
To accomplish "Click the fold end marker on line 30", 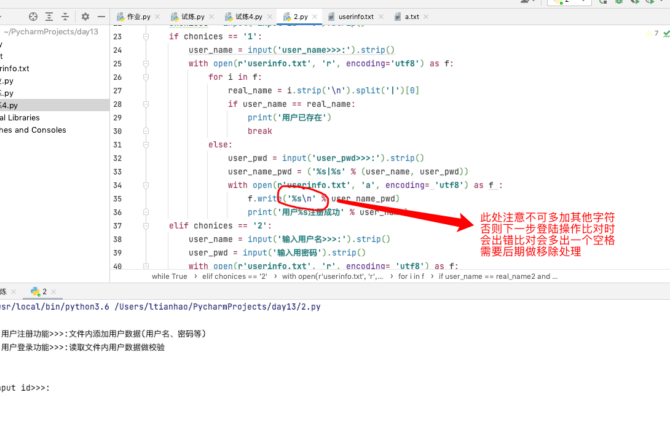I will [146, 131].
